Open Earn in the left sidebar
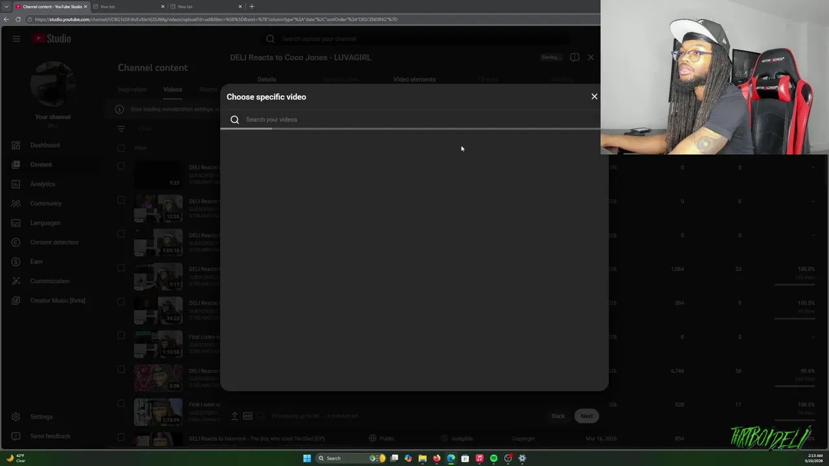This screenshot has width=829, height=466. click(36, 261)
